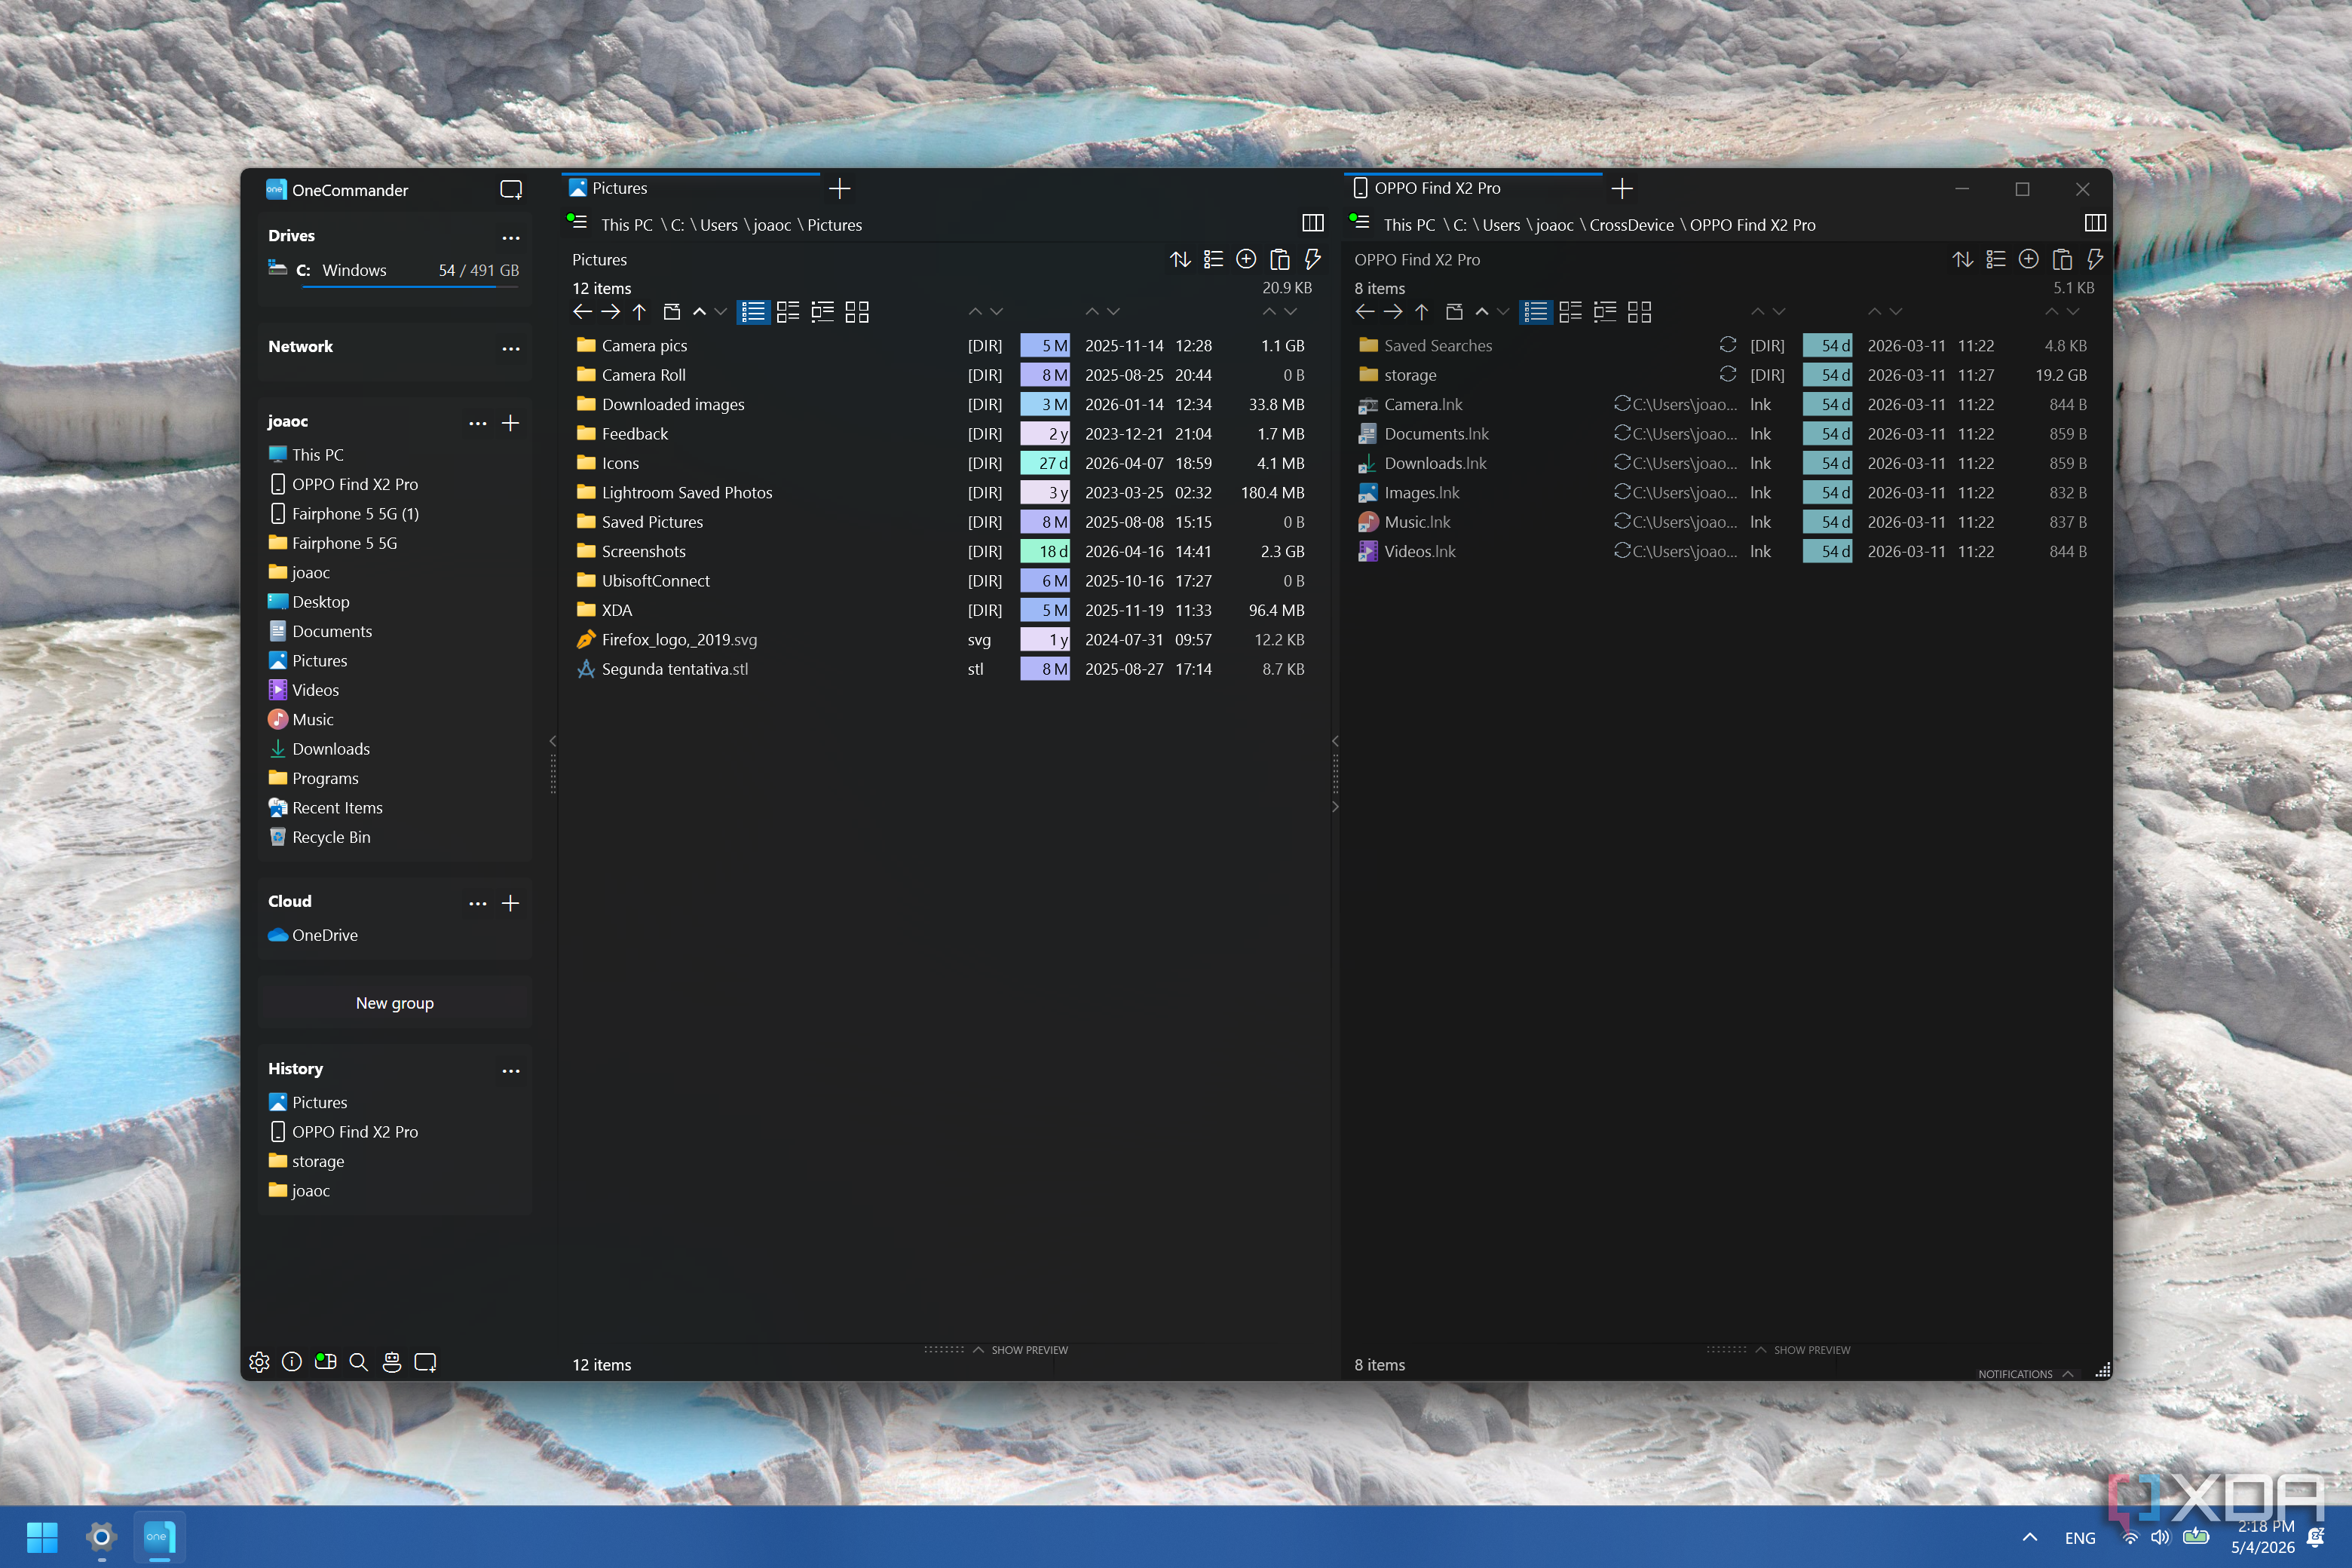This screenshot has height=1568, width=2352.
Task: Toggle column split icon in Pictures pane path bar
Action: (x=1313, y=223)
